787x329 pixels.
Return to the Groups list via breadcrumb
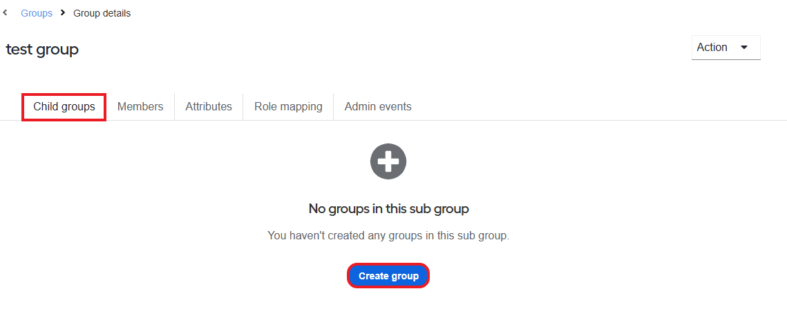pyautogui.click(x=37, y=14)
